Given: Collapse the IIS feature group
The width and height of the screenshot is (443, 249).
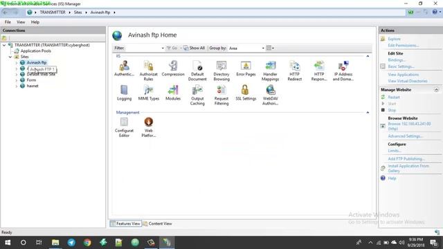Looking at the screenshot, I should point(368,56).
